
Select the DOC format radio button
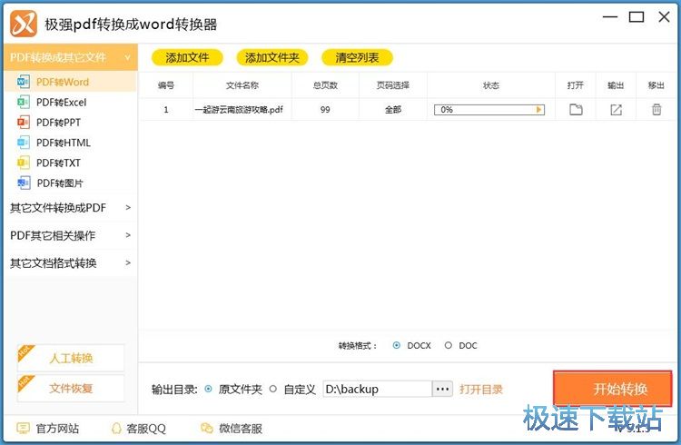(x=449, y=345)
